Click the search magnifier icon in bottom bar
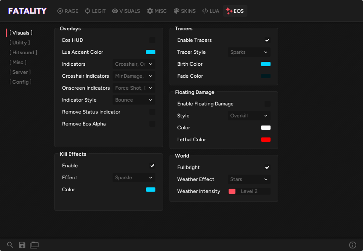Screen dimensions: 363x251 (x=10, y=245)
